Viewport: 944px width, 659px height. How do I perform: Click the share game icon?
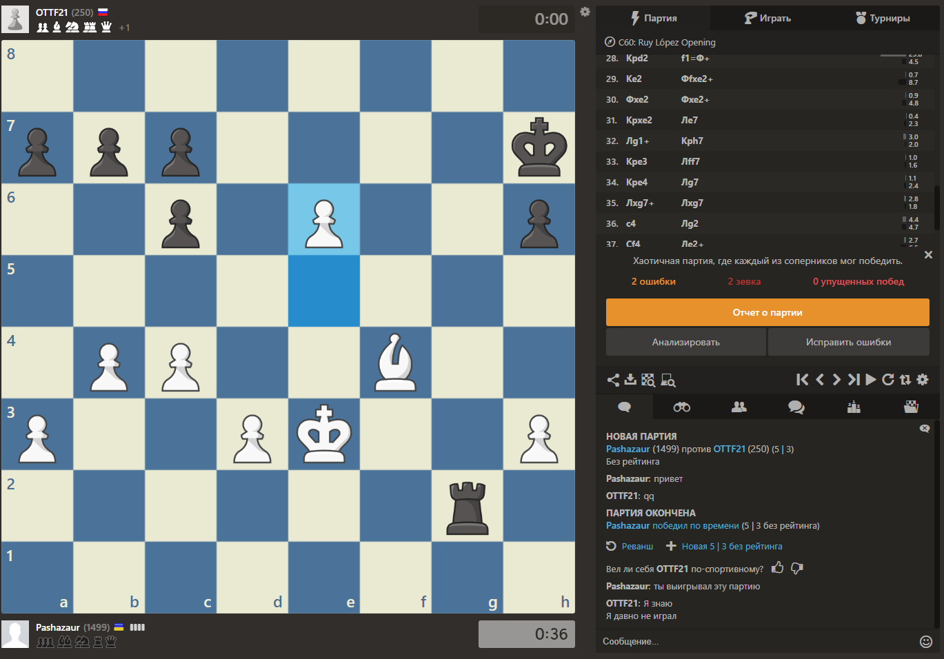[612, 380]
